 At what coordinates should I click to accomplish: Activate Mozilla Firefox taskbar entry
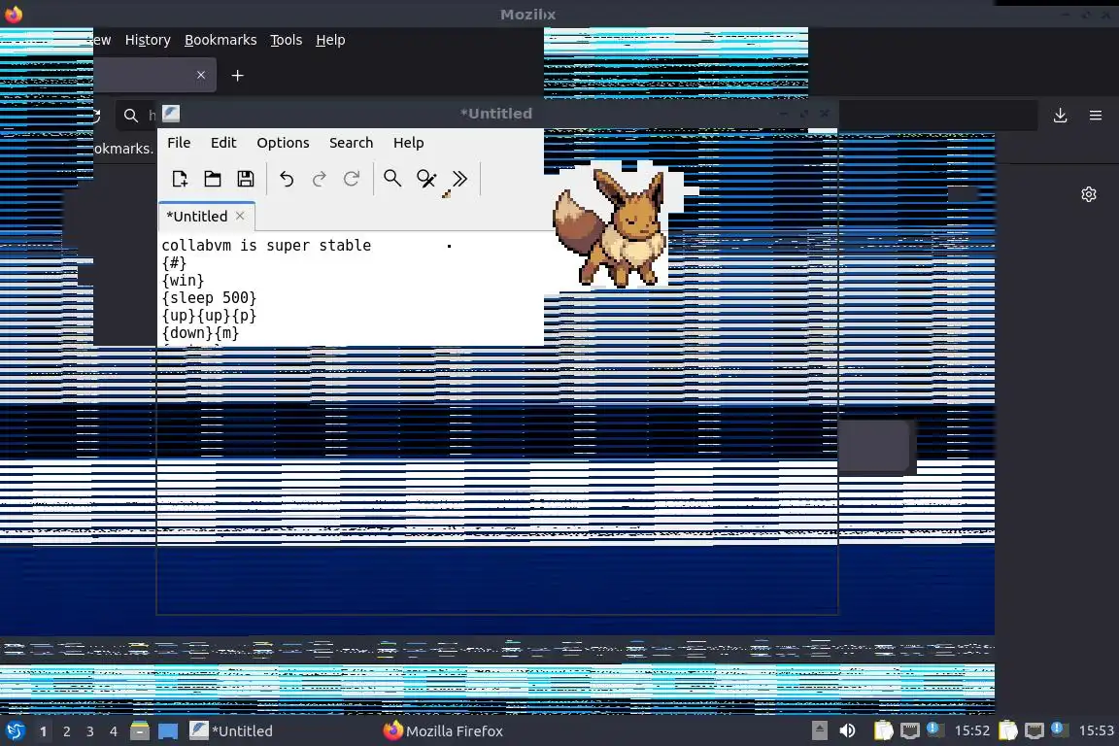(443, 731)
